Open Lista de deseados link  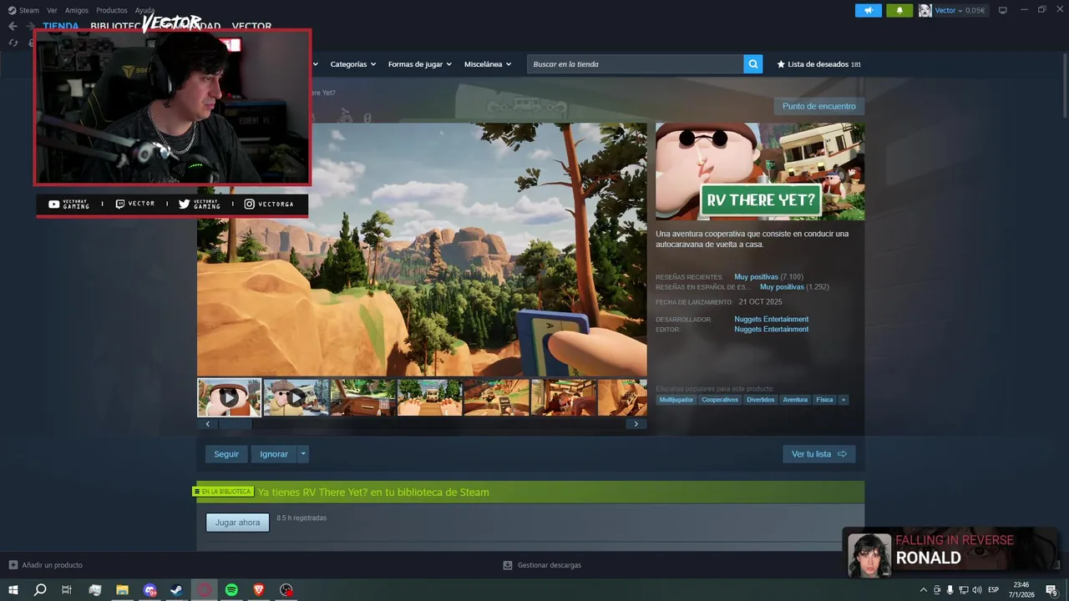coord(818,64)
